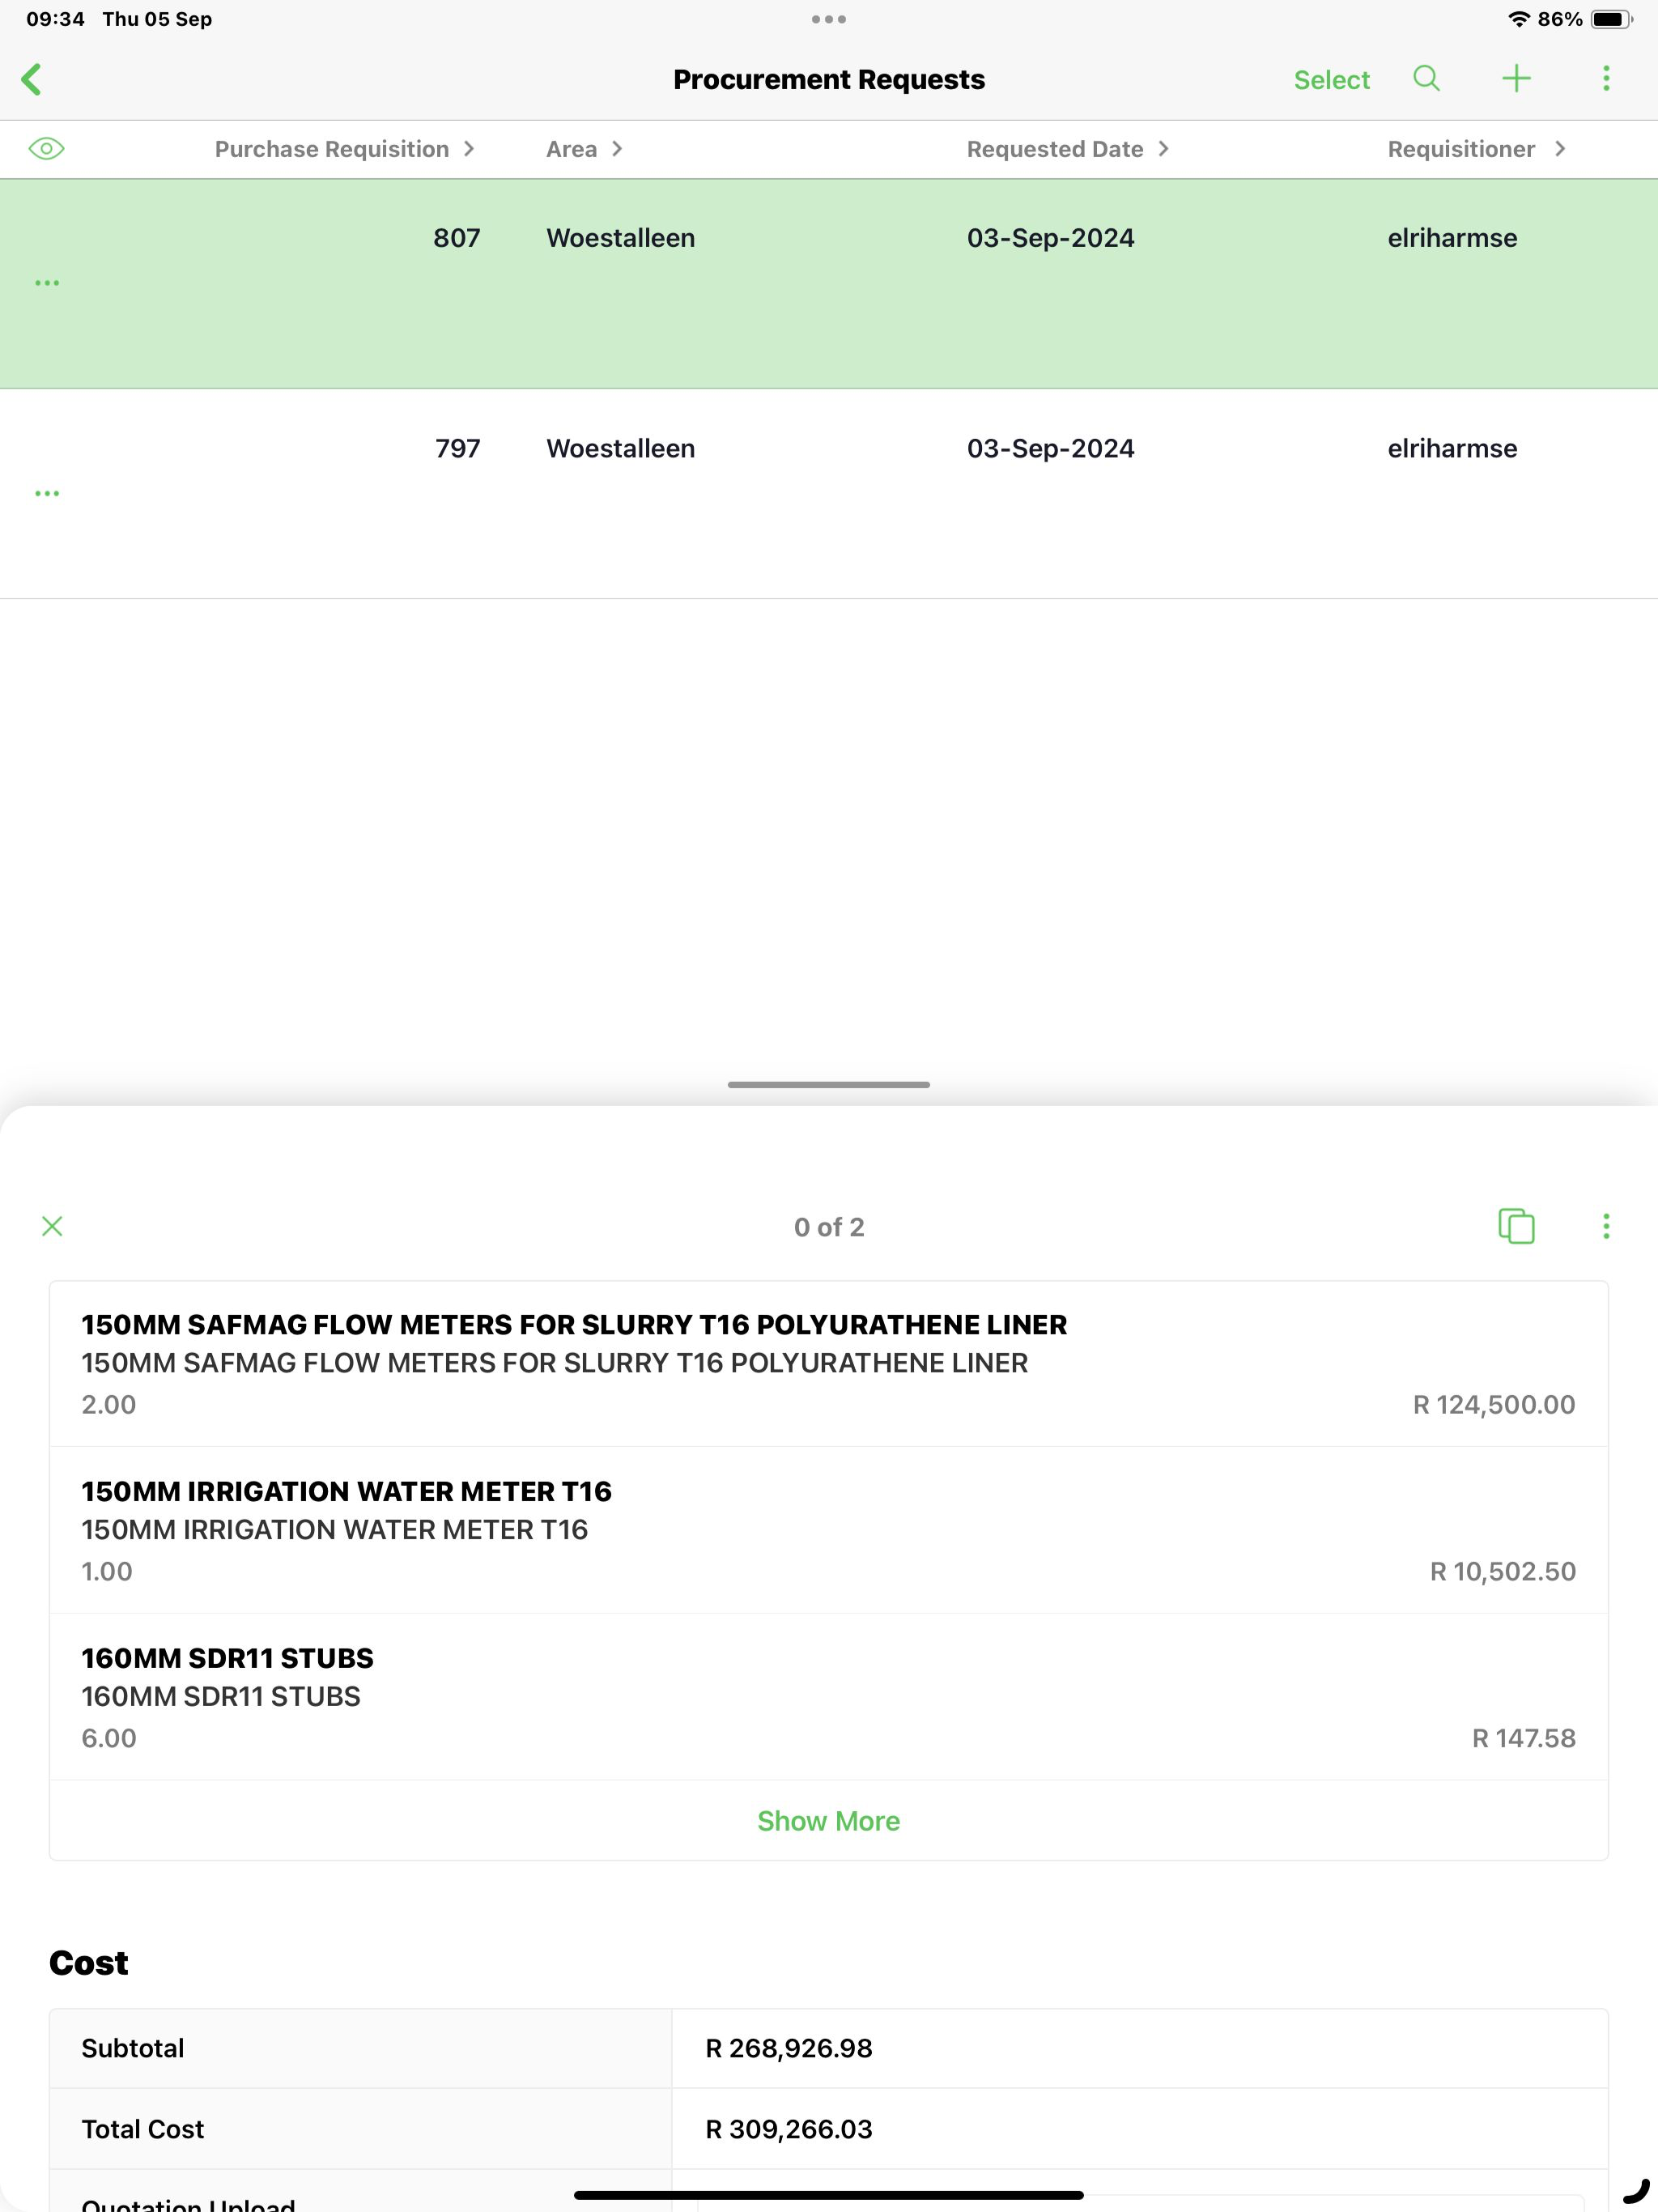This screenshot has width=1658, height=2212.
Task: Add new procurement request with plus icon
Action: (1517, 79)
